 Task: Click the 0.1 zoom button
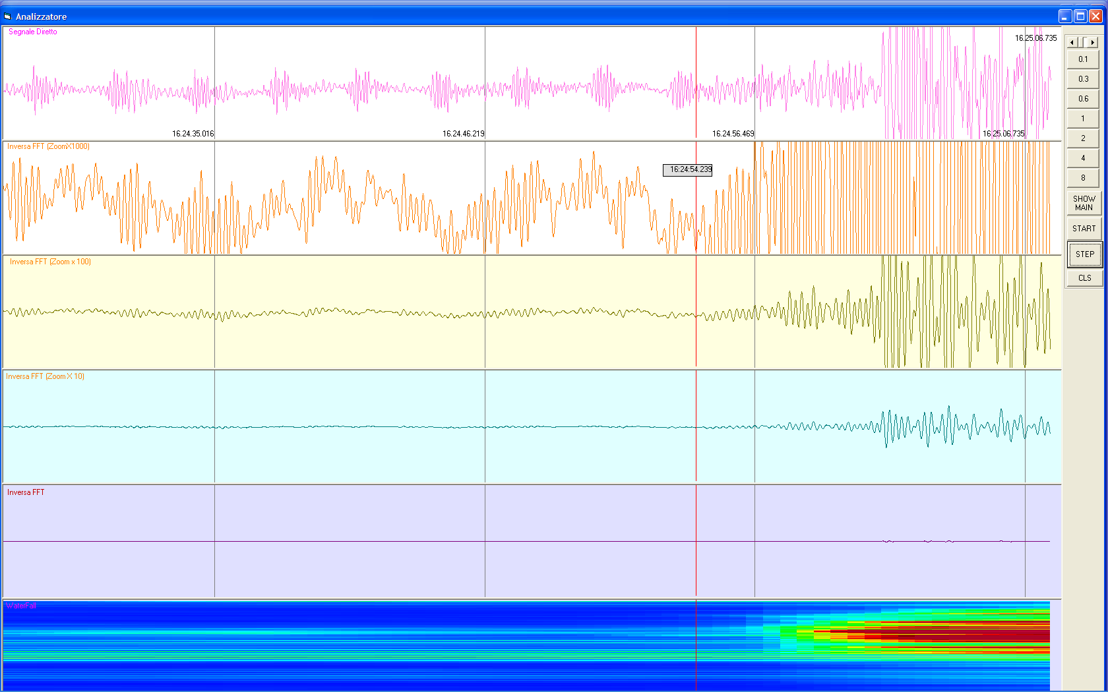tap(1083, 59)
